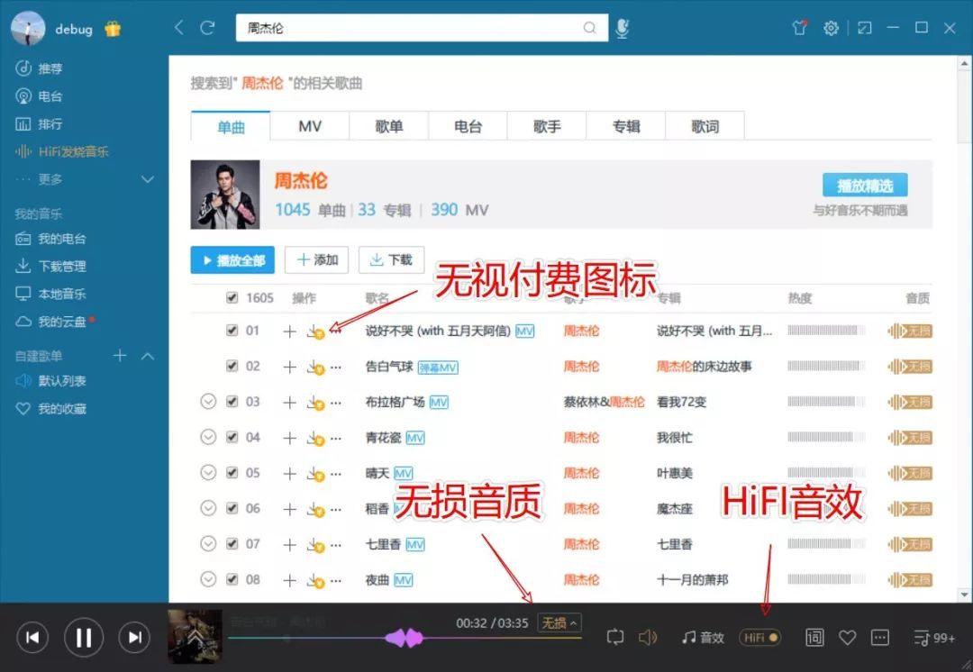Open 我的云盘 cloud drive
Image resolution: width=973 pixels, height=672 pixels.
(x=55, y=322)
